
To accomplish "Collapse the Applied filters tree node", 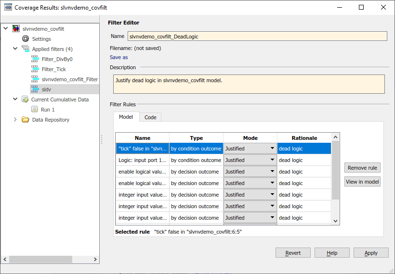I will coord(15,49).
